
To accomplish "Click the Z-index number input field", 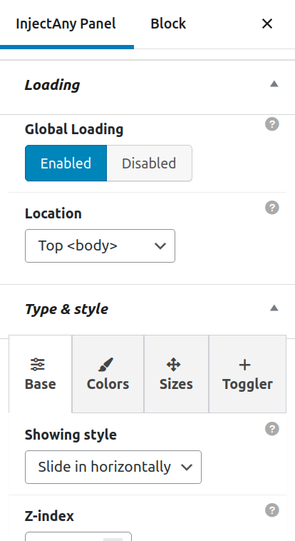I will click(x=78, y=536).
